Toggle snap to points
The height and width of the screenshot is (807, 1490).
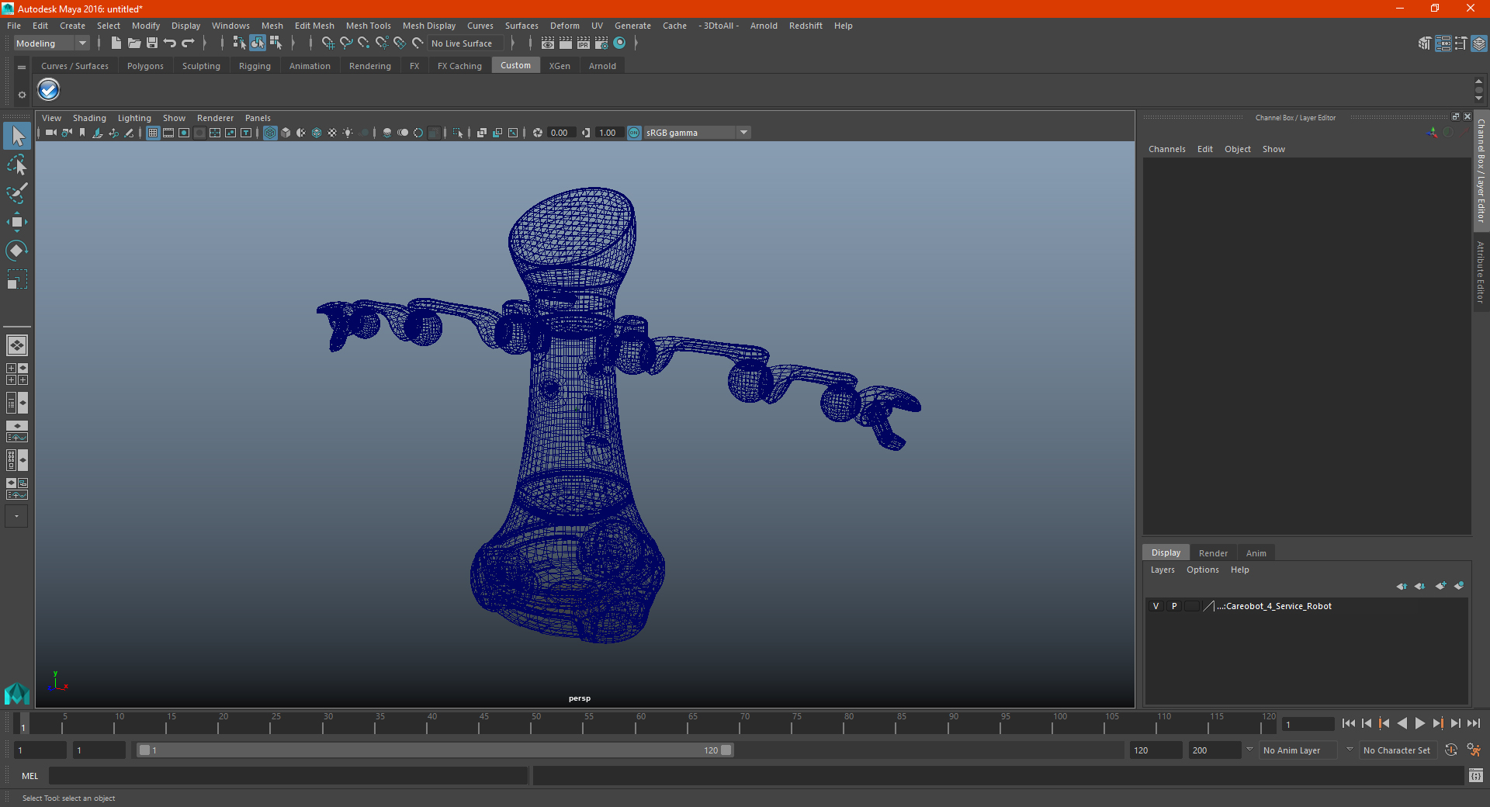click(x=364, y=43)
